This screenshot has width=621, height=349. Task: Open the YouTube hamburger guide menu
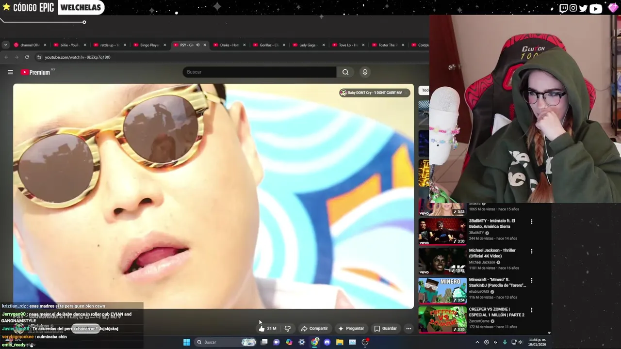click(x=10, y=72)
